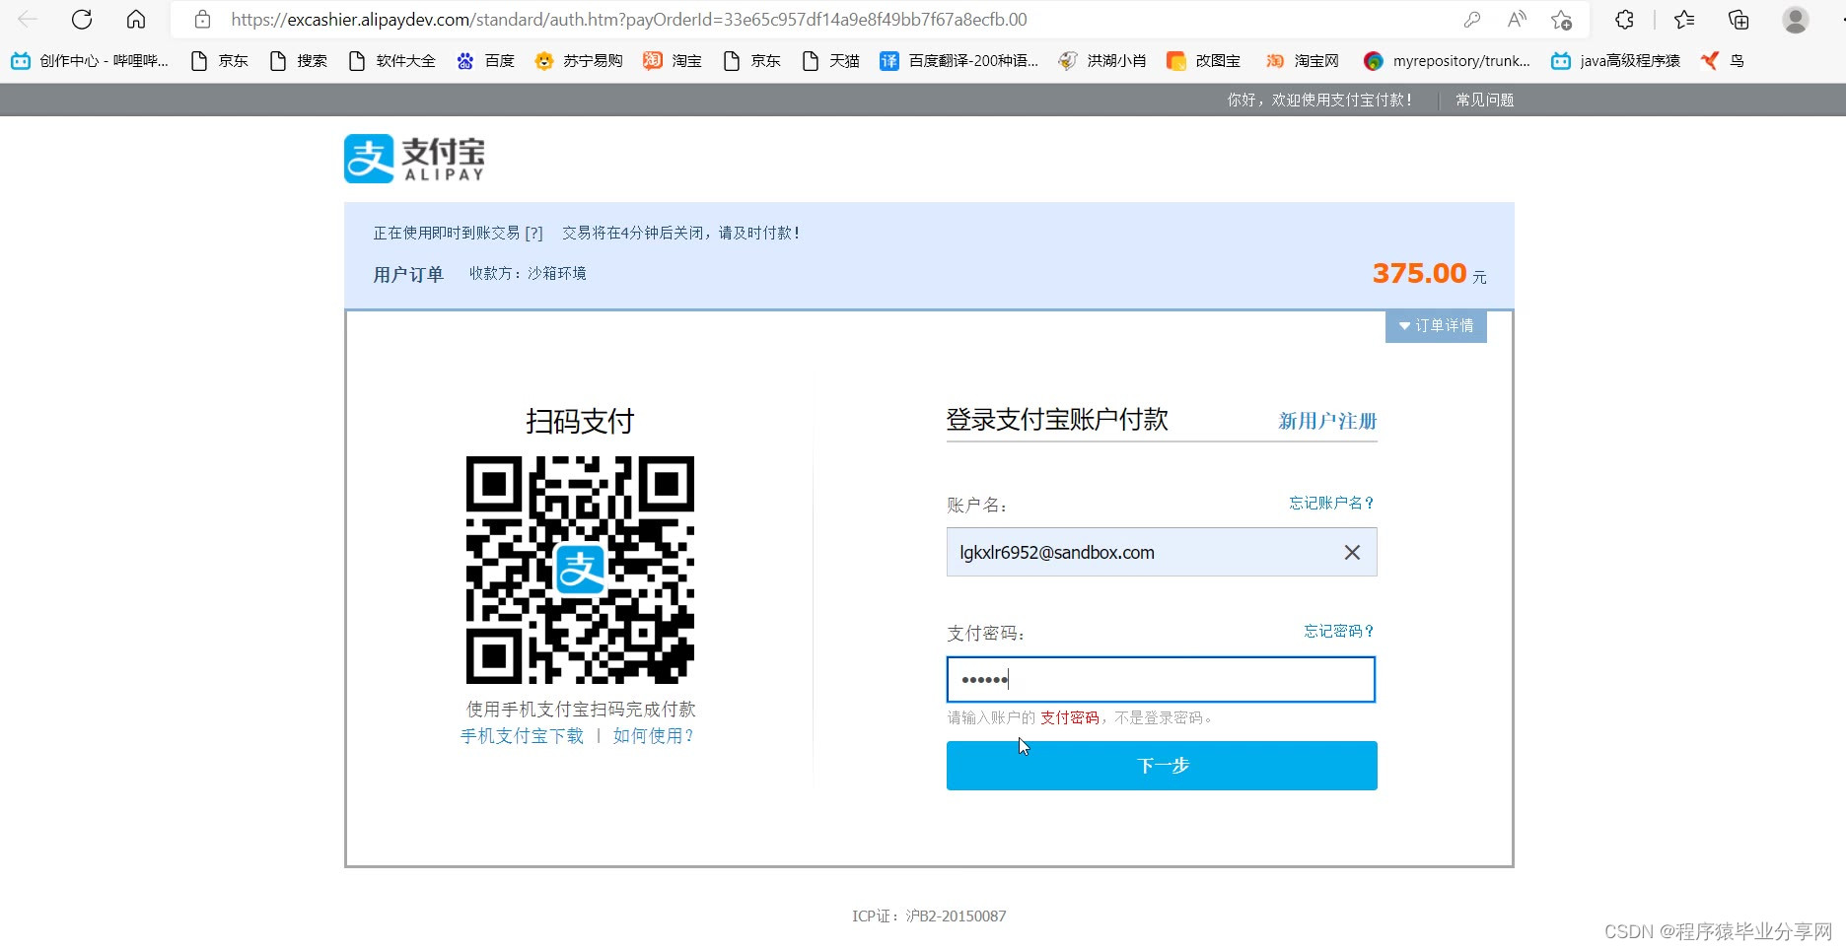1846x950 pixels.
Task: Open the saved passwords key icon
Action: tap(1472, 19)
